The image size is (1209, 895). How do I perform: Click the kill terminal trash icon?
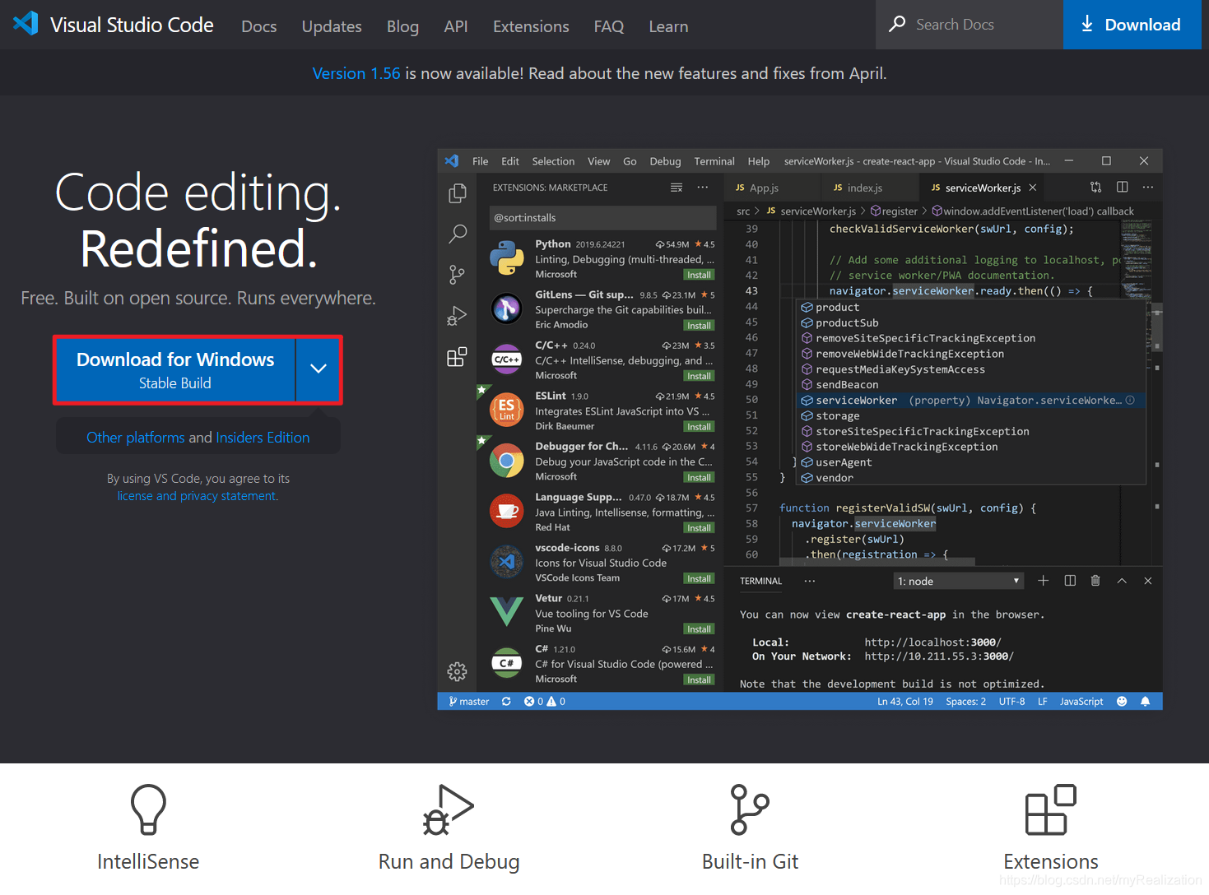(1095, 581)
